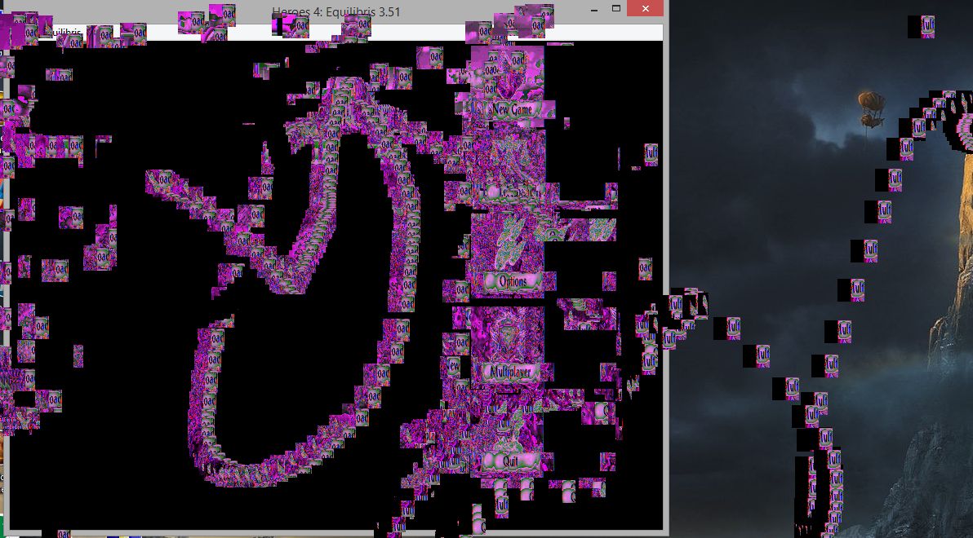Close the Heroes 4: Equilibris window
Screen dimensions: 973x538
pos(646,9)
